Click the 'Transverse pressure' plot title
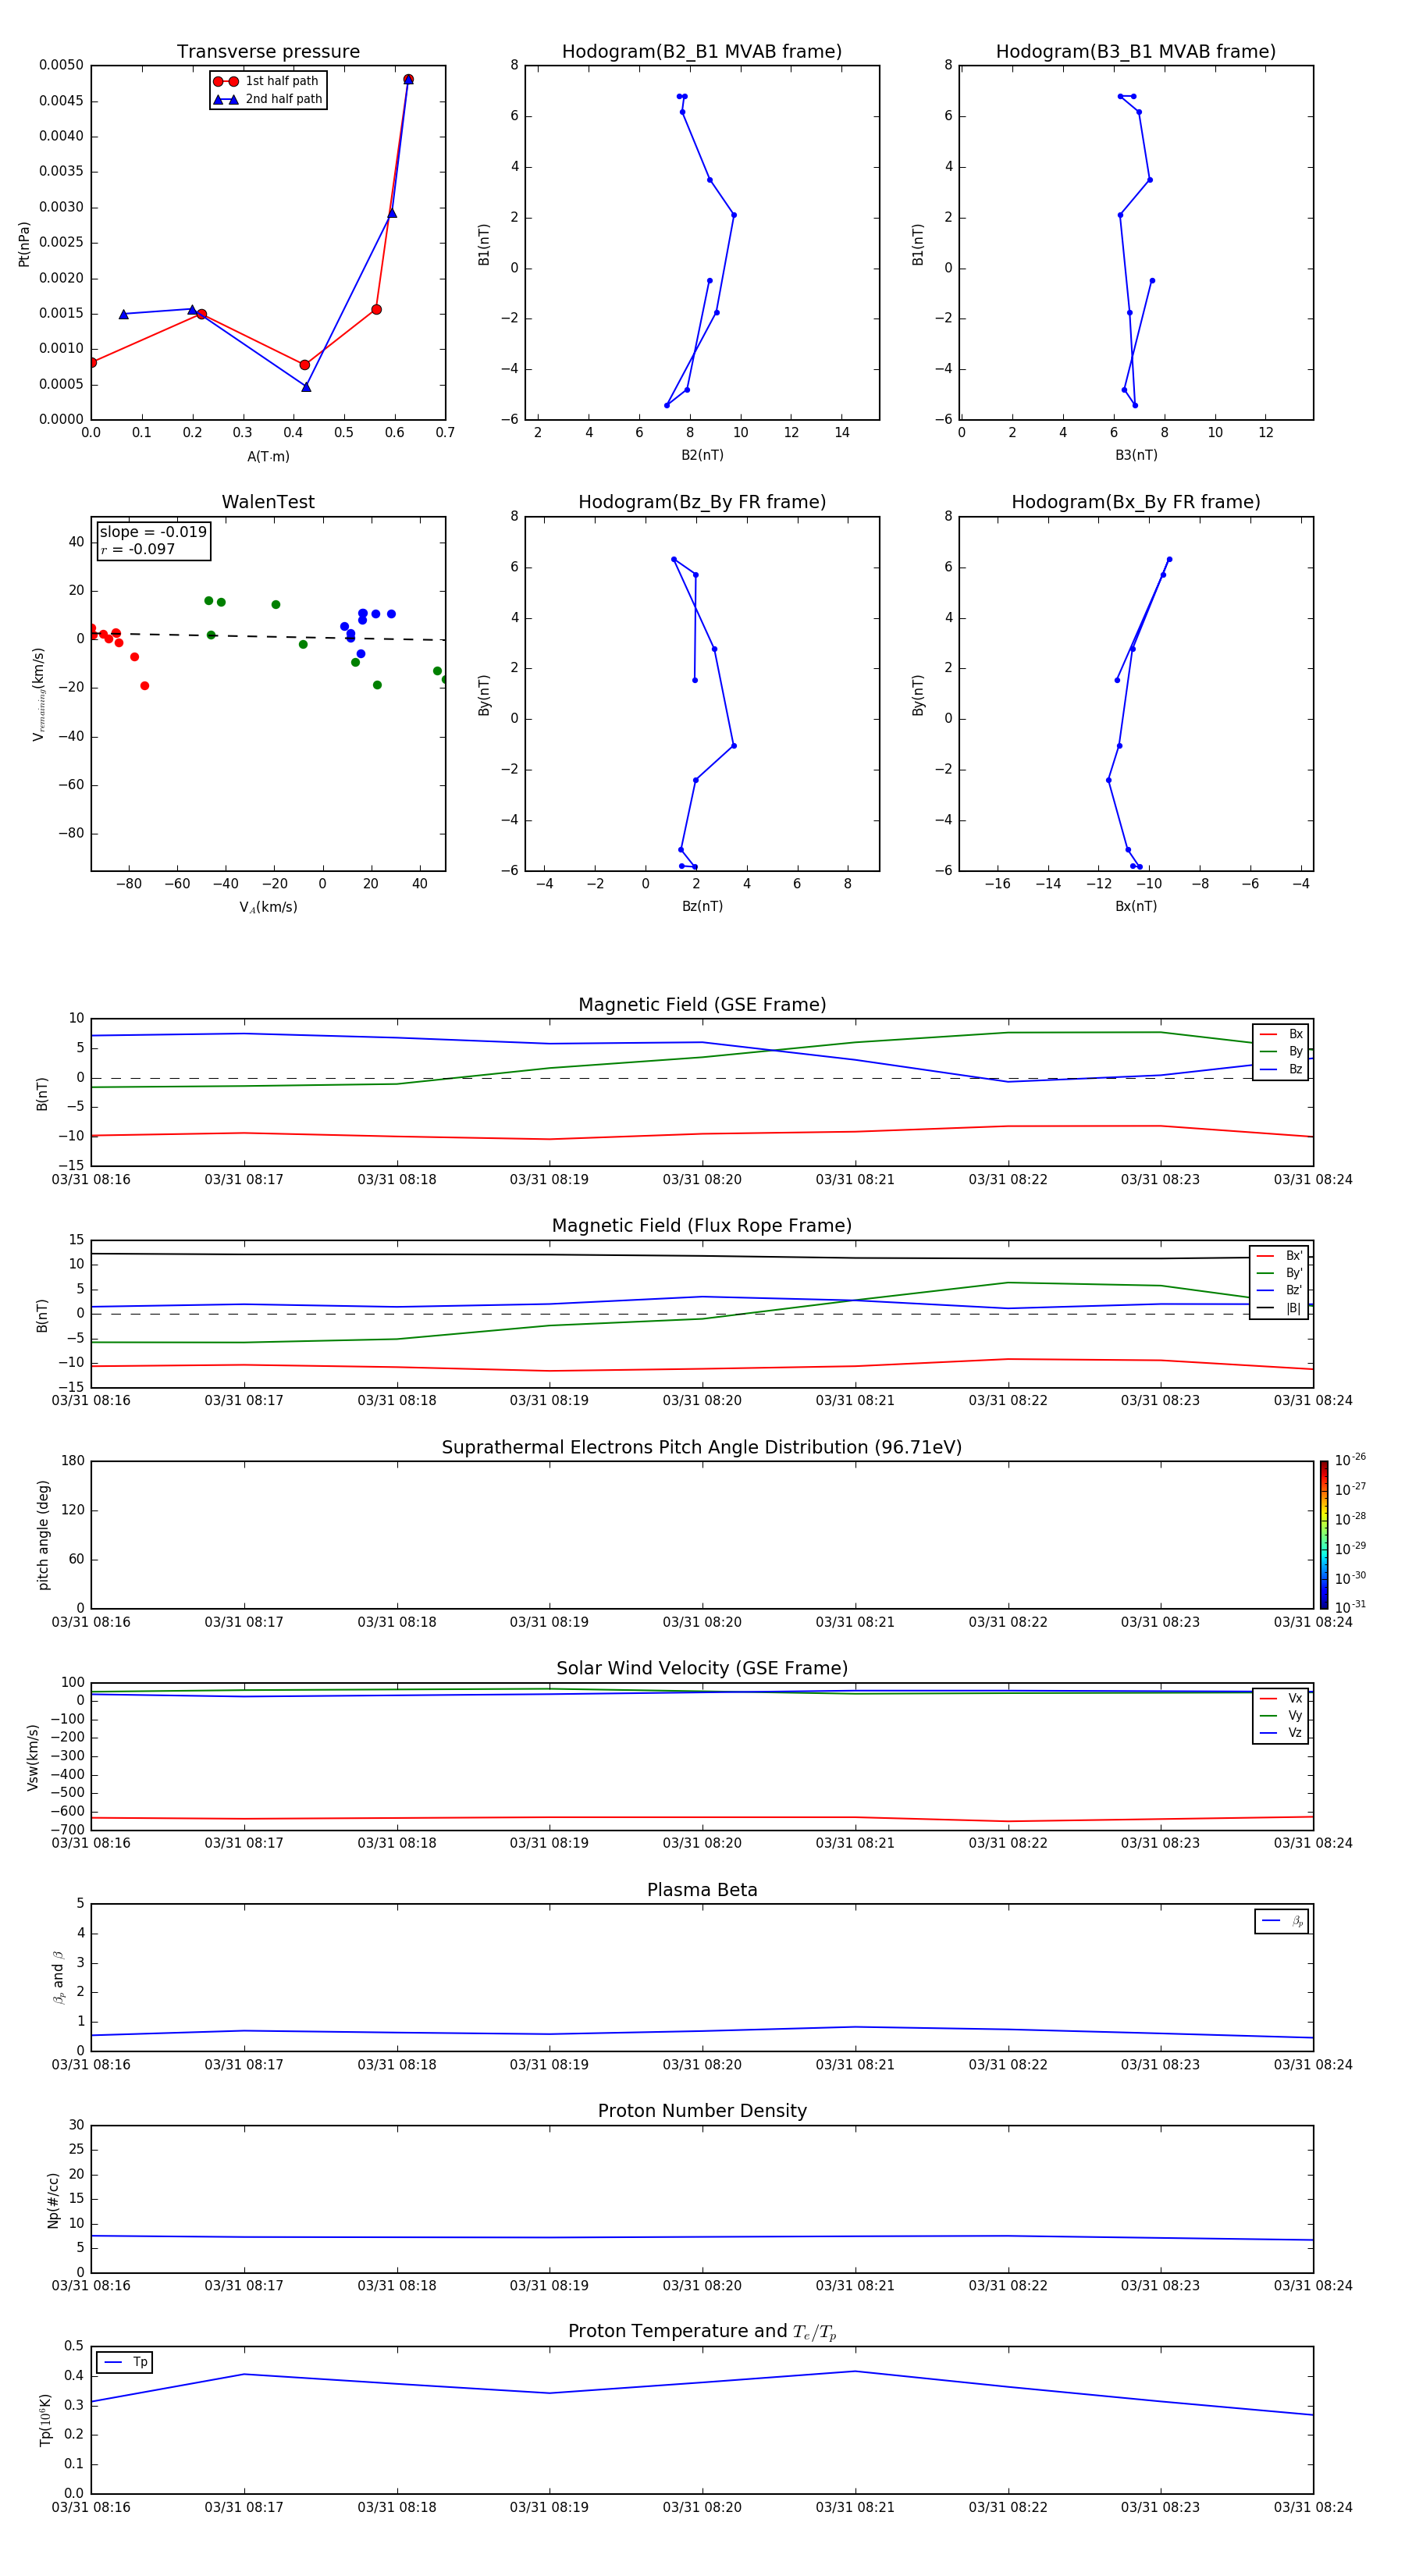The image size is (1405, 2576). 268,52
